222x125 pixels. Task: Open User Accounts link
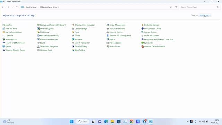click(x=115, y=47)
